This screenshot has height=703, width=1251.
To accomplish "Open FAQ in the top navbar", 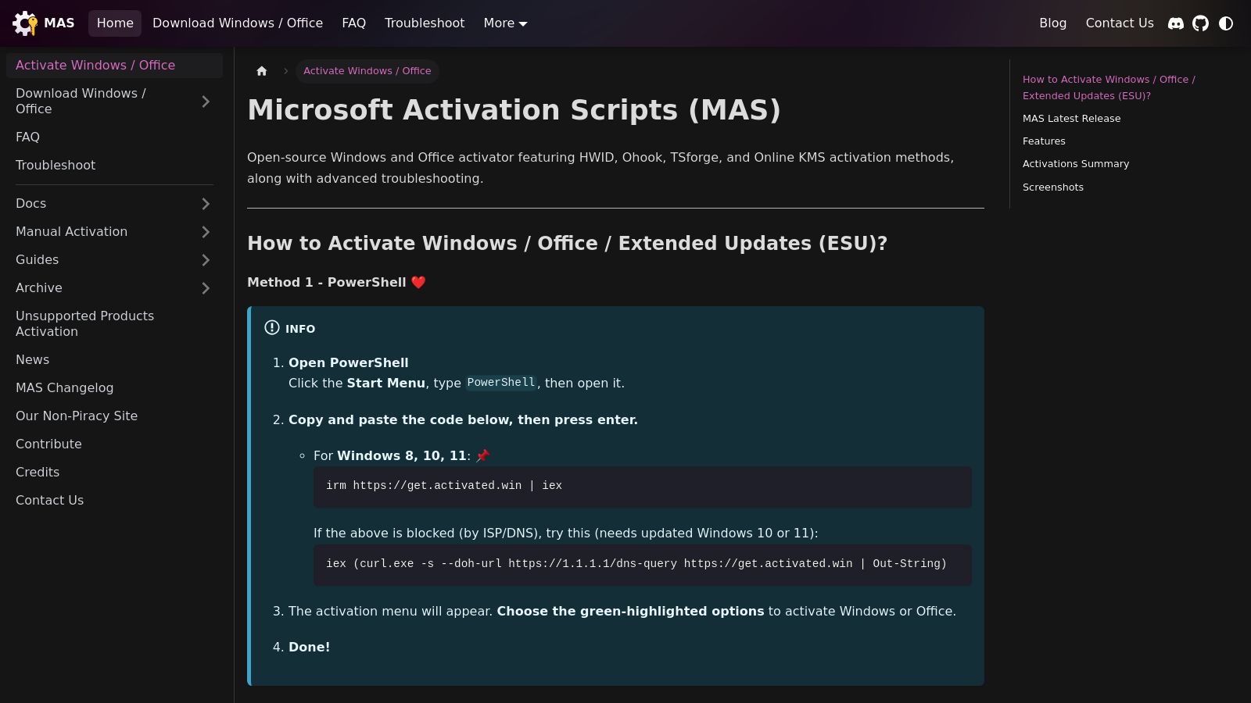I will pyautogui.click(x=353, y=23).
